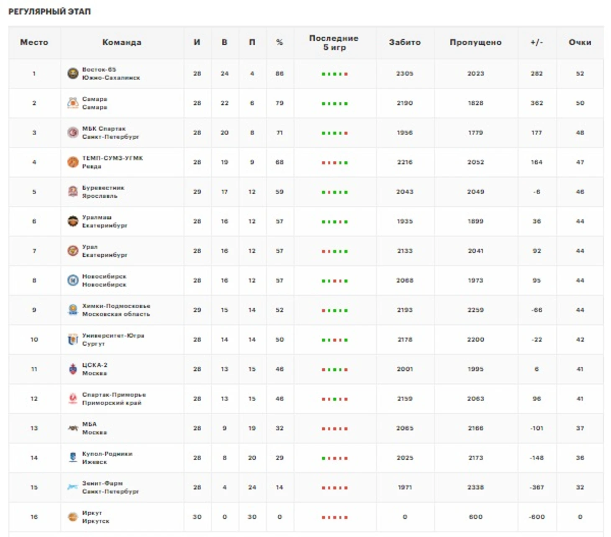Click the Зенит-Фарм team logo
Screen dimensions: 611x537
tap(73, 487)
